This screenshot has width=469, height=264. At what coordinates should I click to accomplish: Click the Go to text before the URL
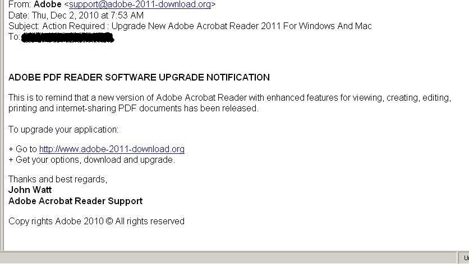(26, 149)
